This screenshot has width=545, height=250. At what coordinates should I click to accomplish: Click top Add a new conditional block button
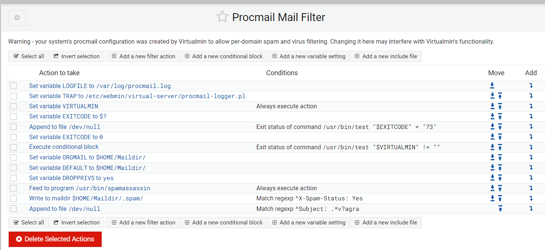point(223,56)
